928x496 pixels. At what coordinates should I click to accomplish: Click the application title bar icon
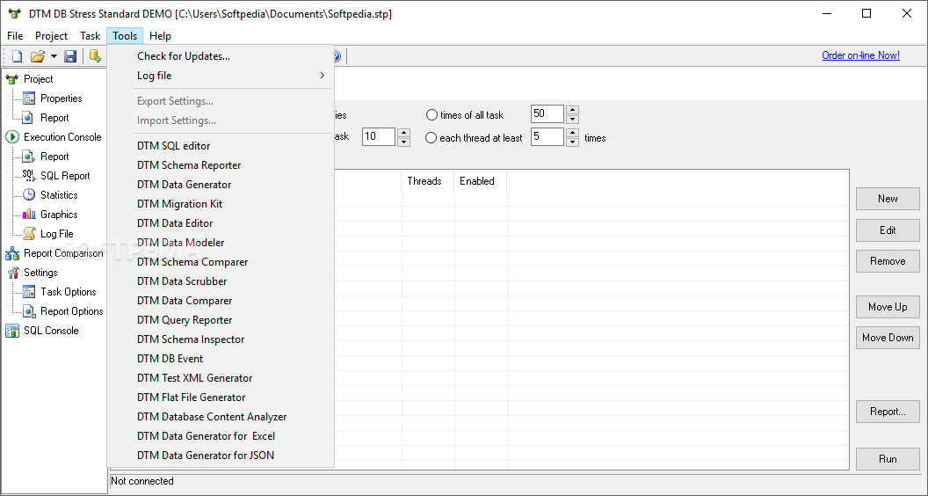tap(15, 13)
